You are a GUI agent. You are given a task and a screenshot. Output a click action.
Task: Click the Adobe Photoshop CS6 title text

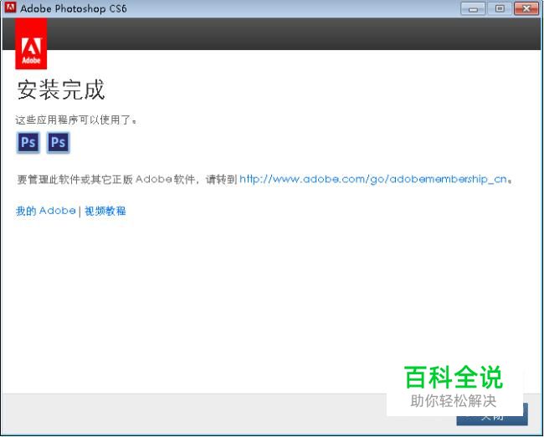[73, 8]
